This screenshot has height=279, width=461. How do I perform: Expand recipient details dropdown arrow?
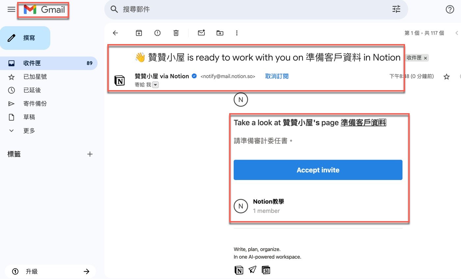pyautogui.click(x=156, y=85)
